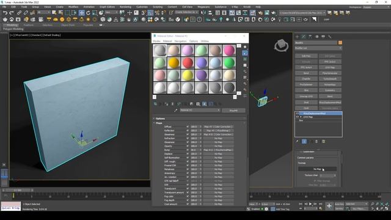Toggle the Metalness map checkbox
Screen dimensions: 391x220
tap(188, 169)
